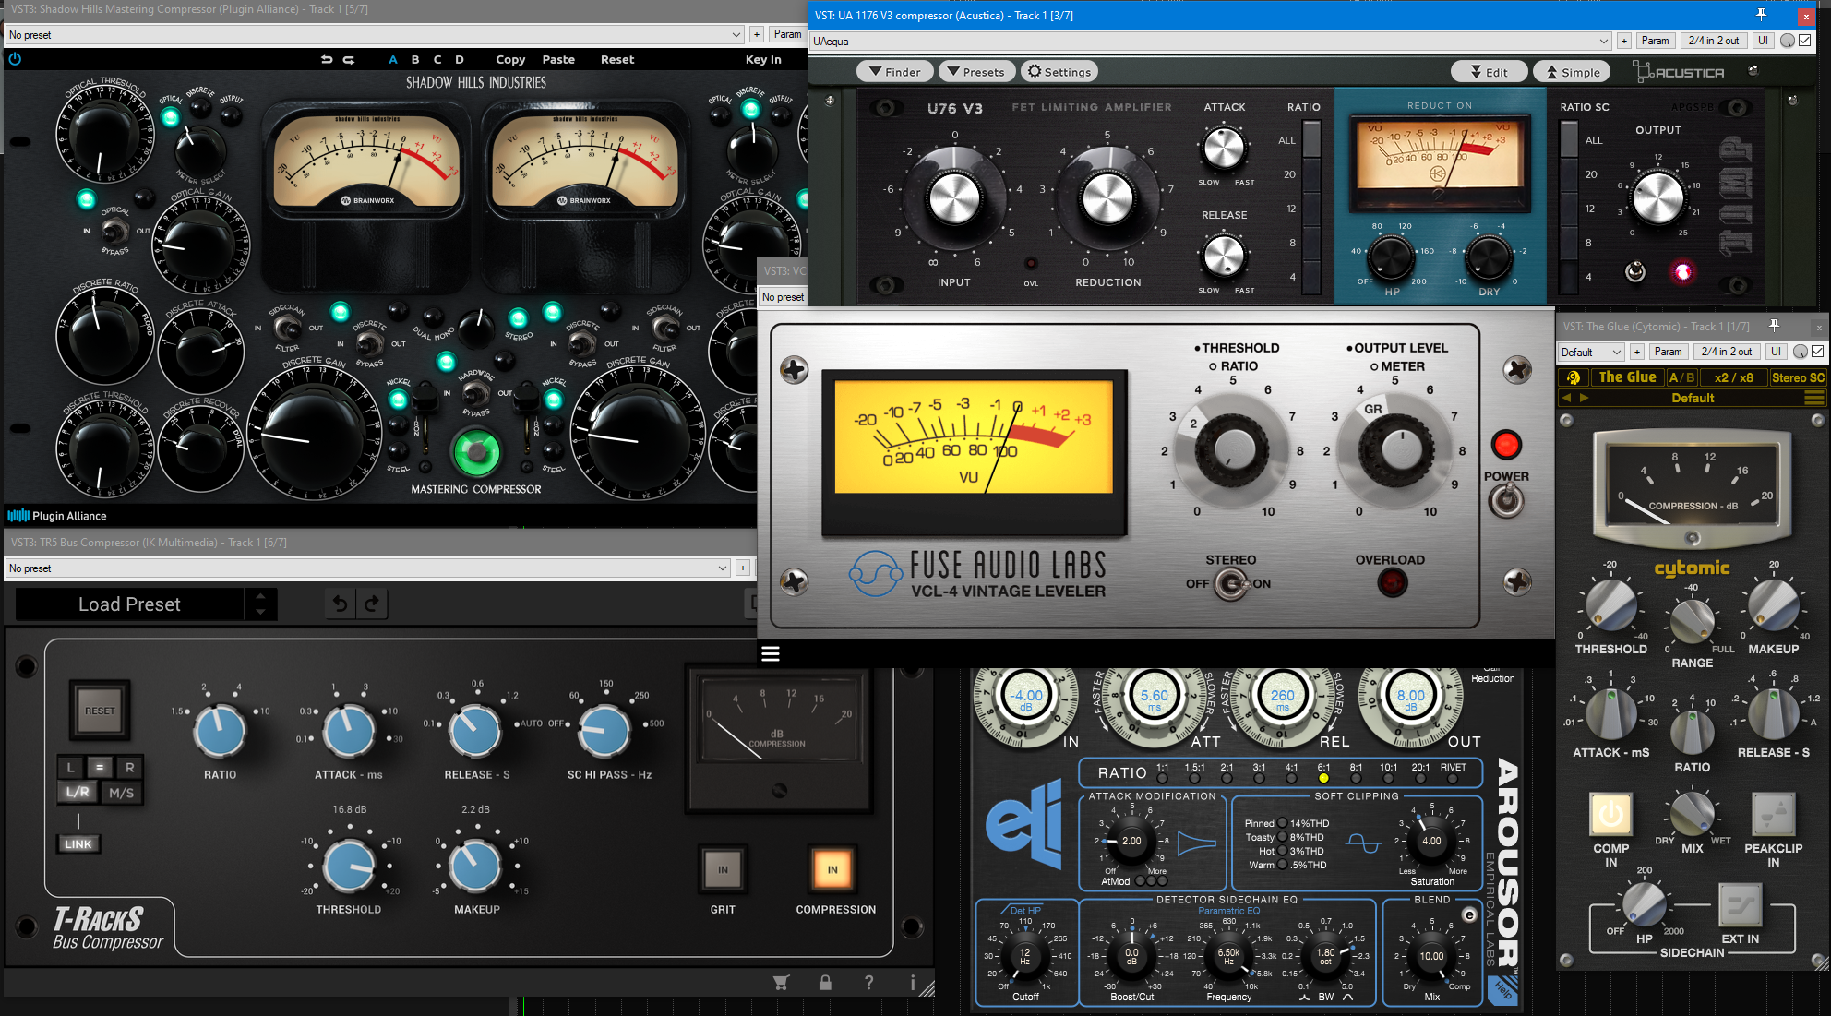
Task: Toggle the VCL-4 power switch
Action: 1506,501
